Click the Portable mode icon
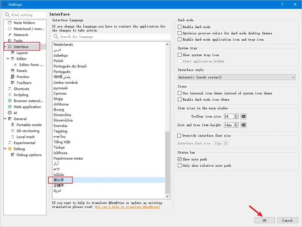 point(12,125)
